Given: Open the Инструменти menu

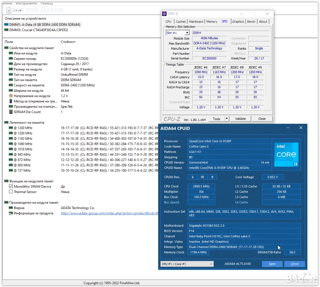Looking at the screenshot, I should [x=27, y=3].
